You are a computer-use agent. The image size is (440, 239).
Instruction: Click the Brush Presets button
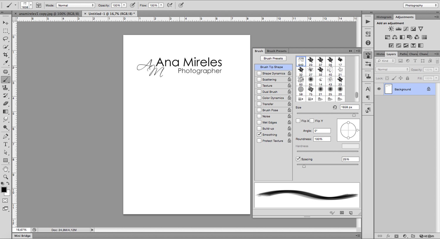click(x=273, y=58)
